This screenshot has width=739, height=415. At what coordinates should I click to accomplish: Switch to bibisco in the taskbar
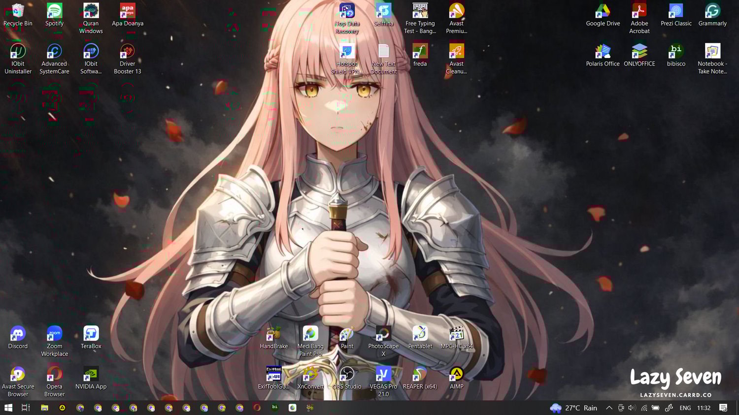(x=274, y=408)
